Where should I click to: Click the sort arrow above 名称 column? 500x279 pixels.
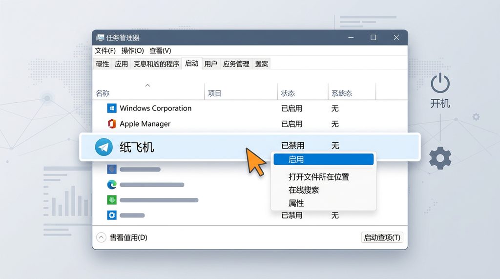(147, 85)
